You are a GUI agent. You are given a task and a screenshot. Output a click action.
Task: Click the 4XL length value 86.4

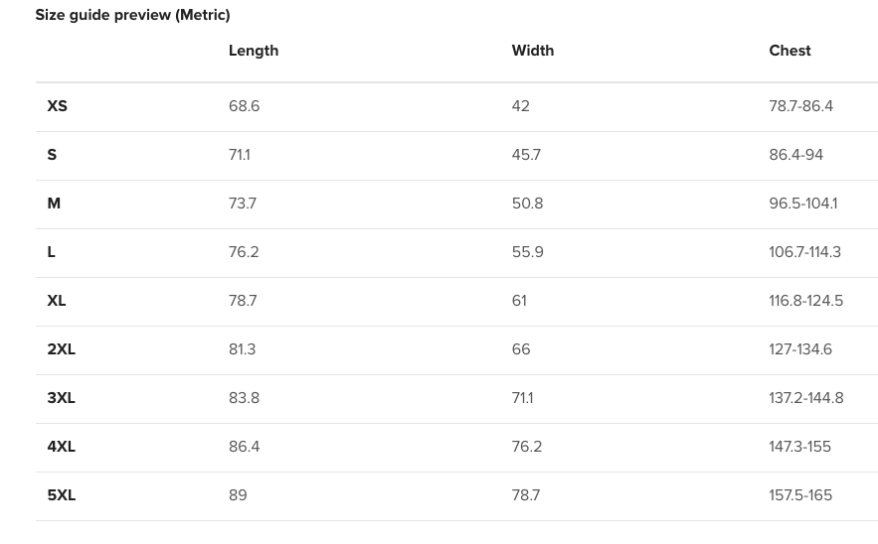click(244, 447)
